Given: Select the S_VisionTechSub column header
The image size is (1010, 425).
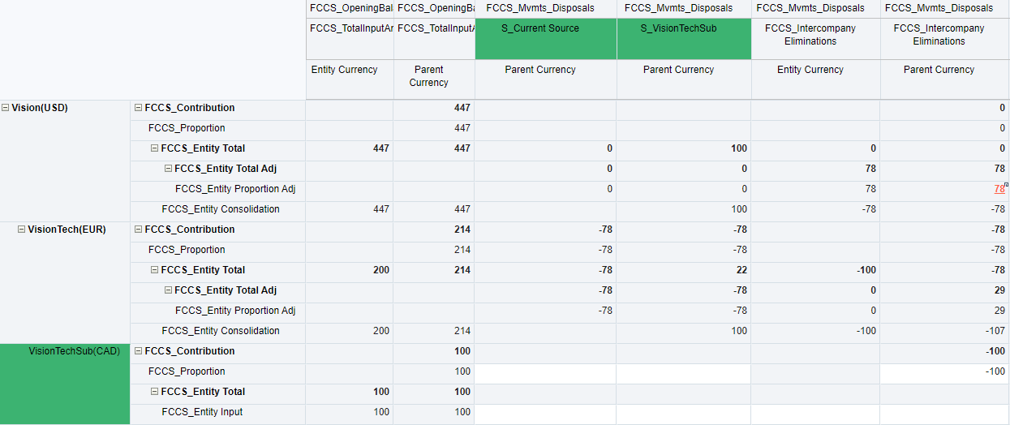Looking at the screenshot, I should [x=684, y=39].
